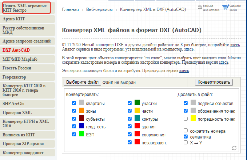This screenshot has height=160, width=247.
Task: Uncheck the сооружения checkbox
Action: click(x=130, y=134)
